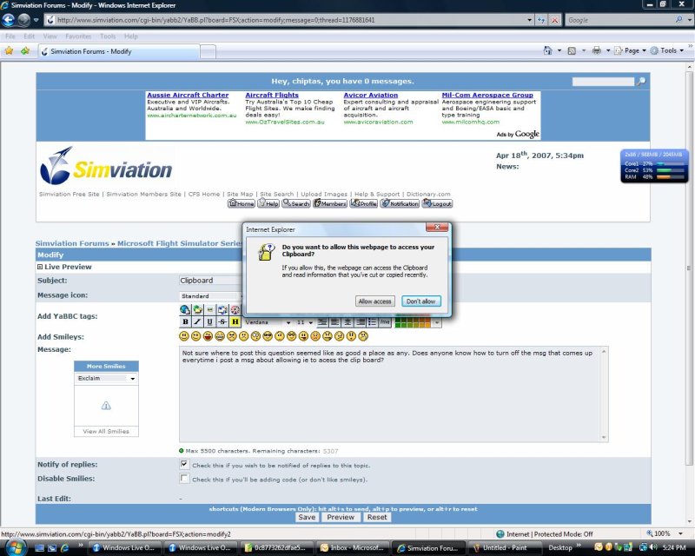Open the Exclaim smilies dropdown
This screenshot has width=695, height=556.
point(107,379)
